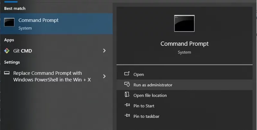This screenshot has width=257, height=130.
Task: Click the Pin to Start pin icon
Action: 127,105
